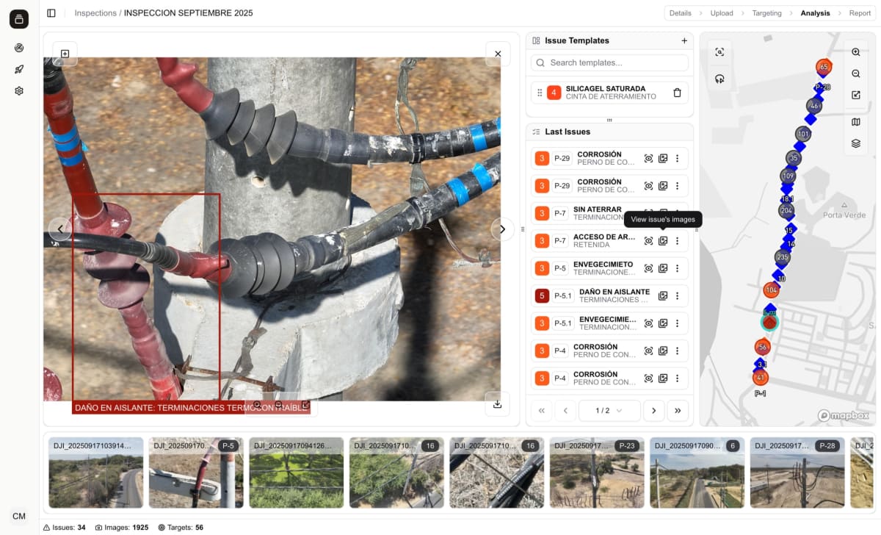Open more options for DAÑO EN AISLANTE

pos(677,296)
